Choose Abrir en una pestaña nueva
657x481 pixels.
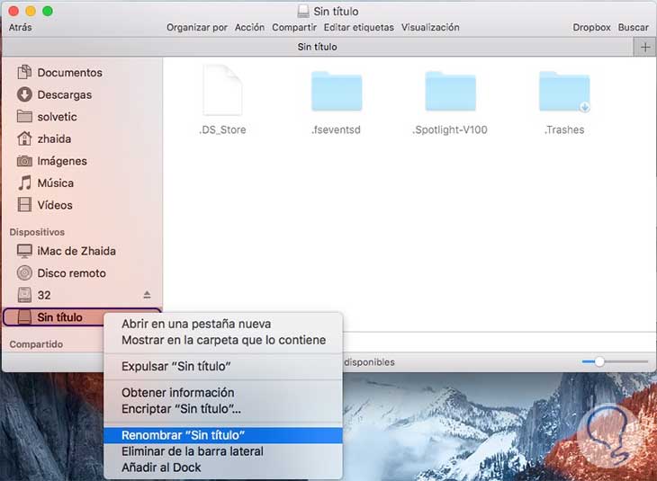[x=223, y=324]
